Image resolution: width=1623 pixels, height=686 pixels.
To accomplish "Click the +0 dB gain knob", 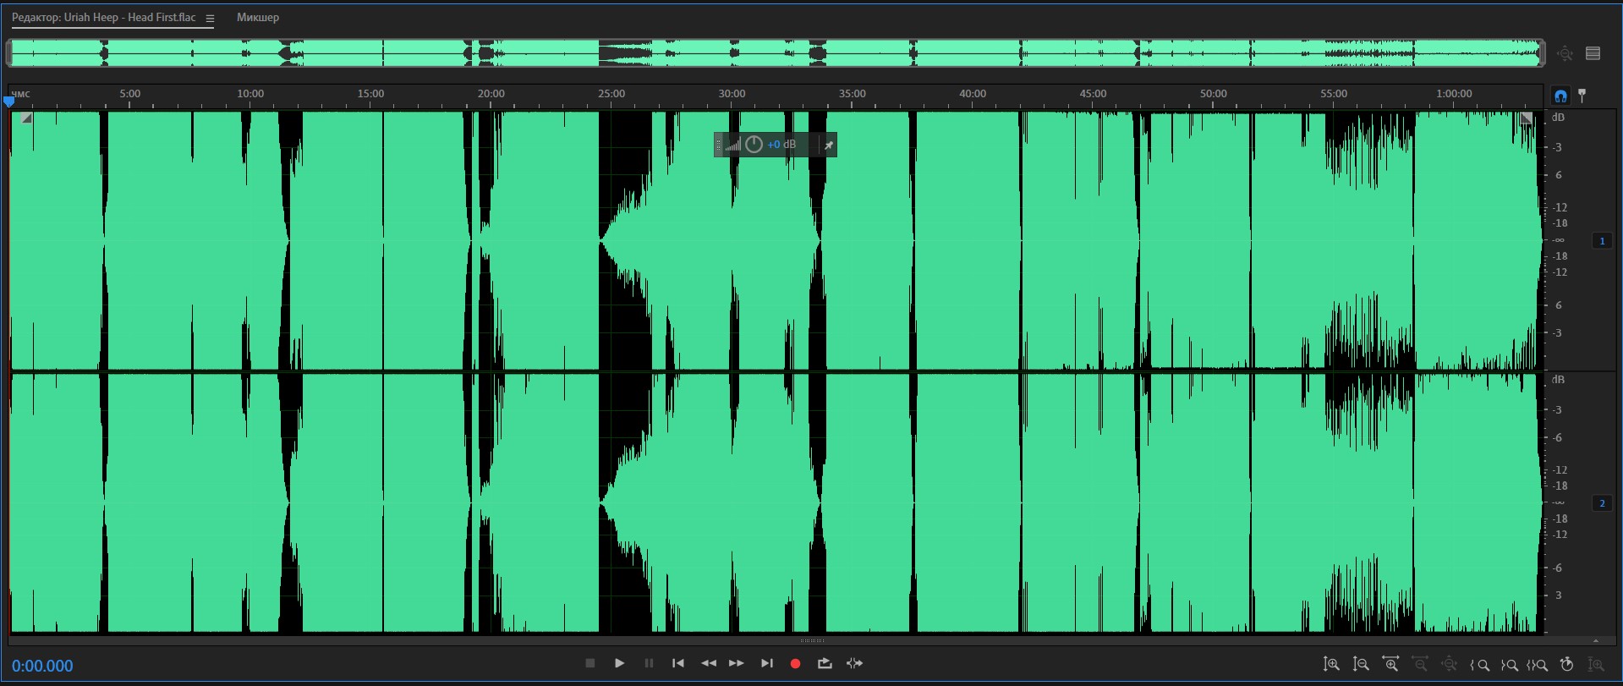I will point(754,145).
